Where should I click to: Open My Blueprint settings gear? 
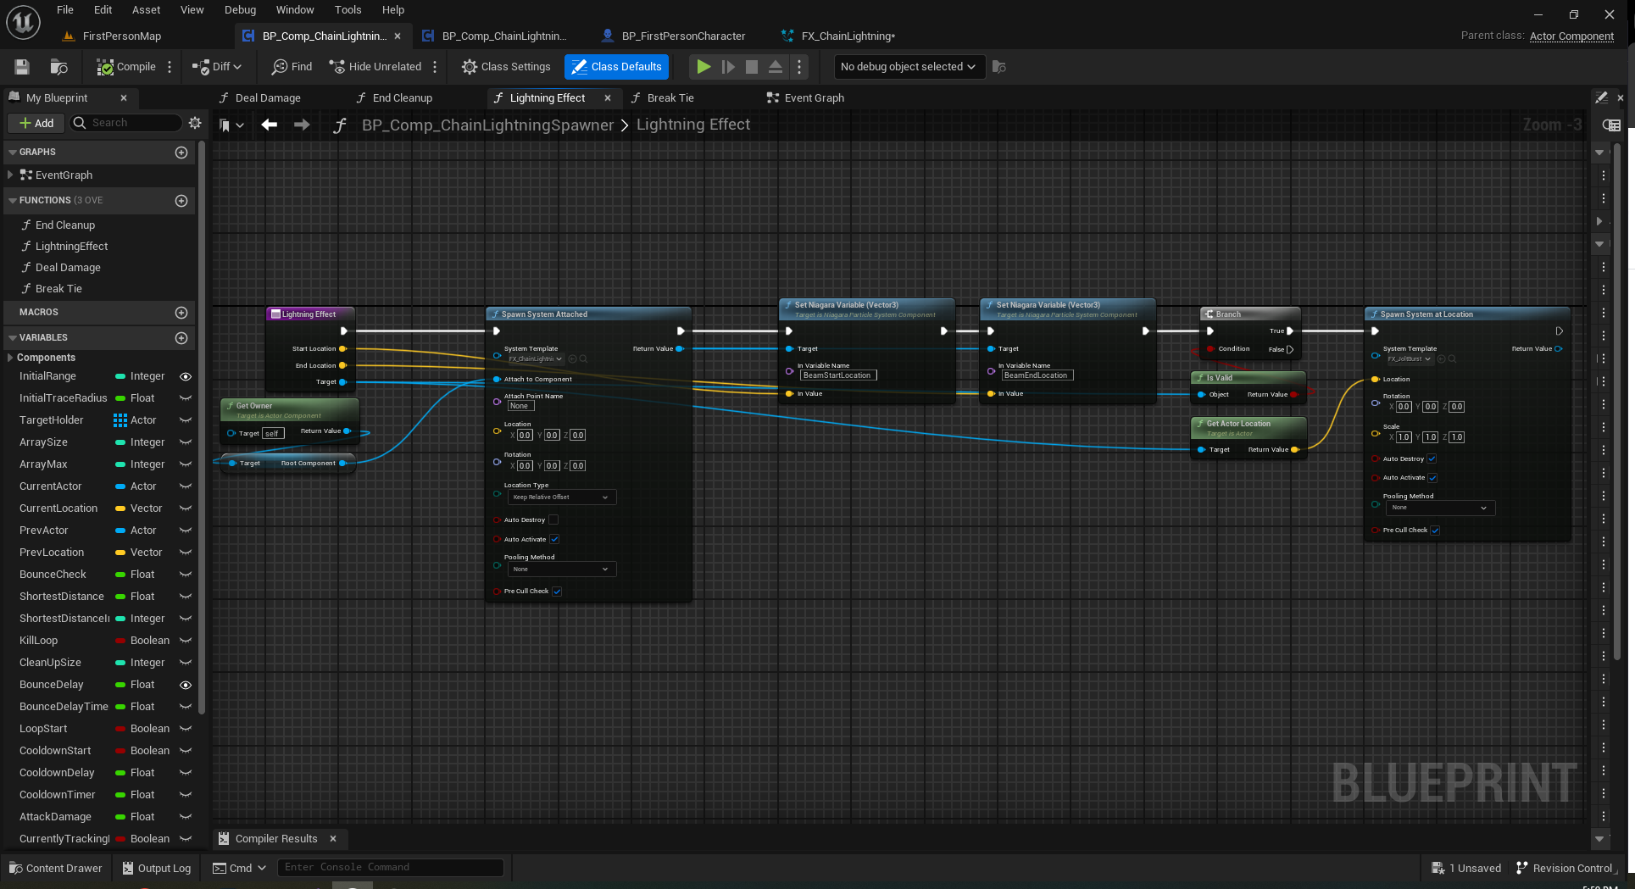195,124
